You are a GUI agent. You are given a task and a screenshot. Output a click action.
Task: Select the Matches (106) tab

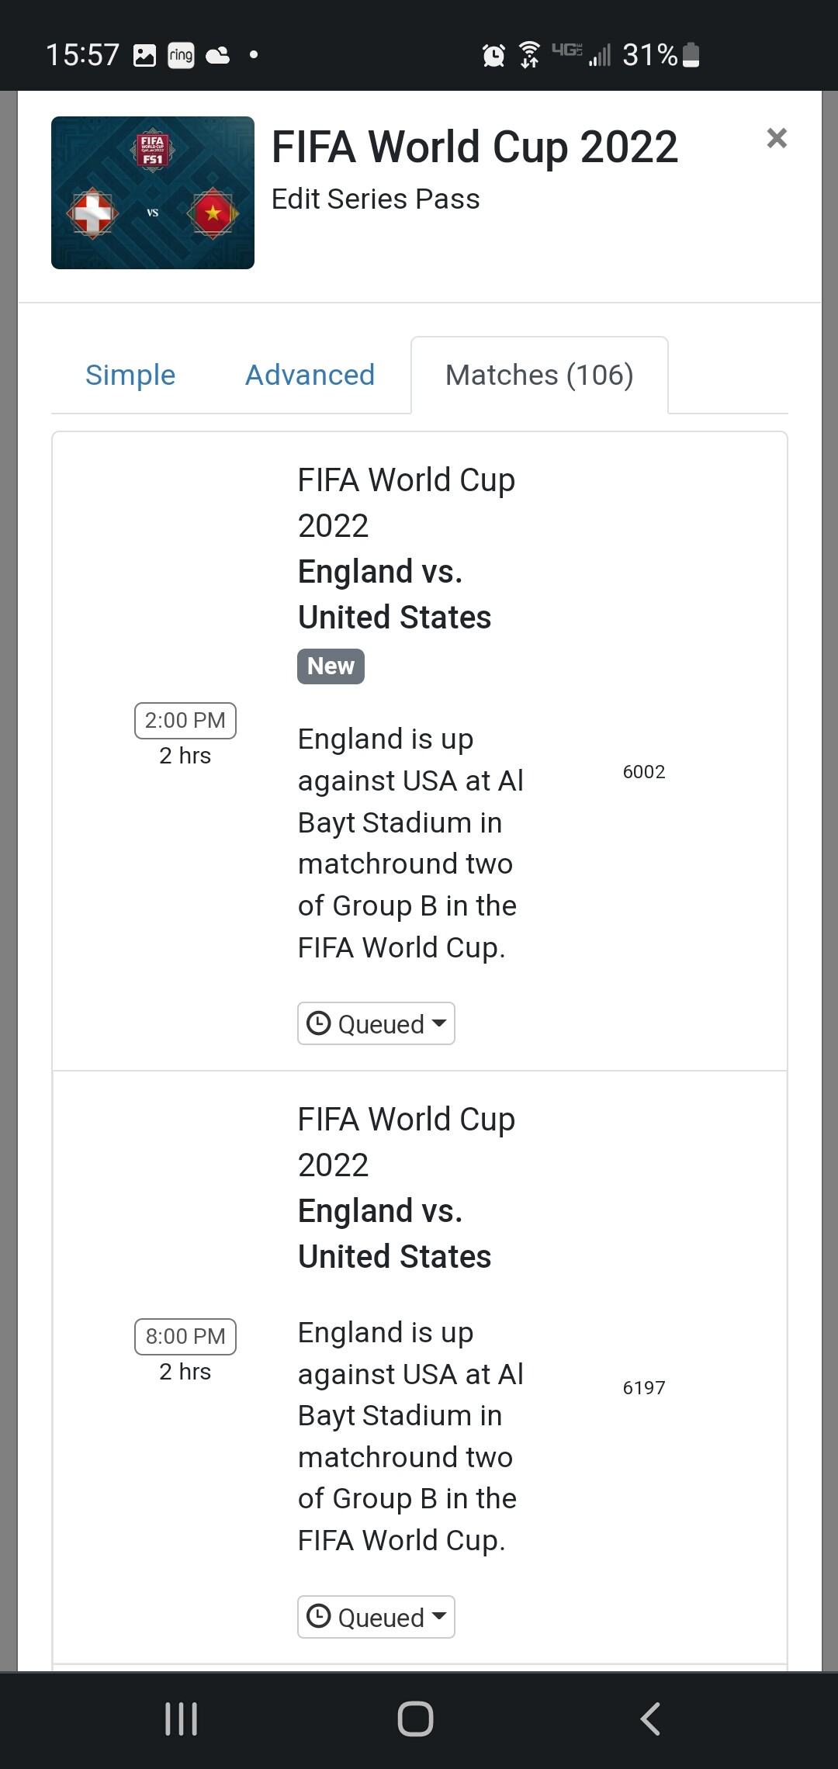(x=539, y=376)
